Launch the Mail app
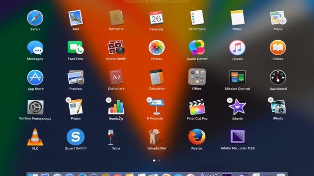 click(76, 18)
